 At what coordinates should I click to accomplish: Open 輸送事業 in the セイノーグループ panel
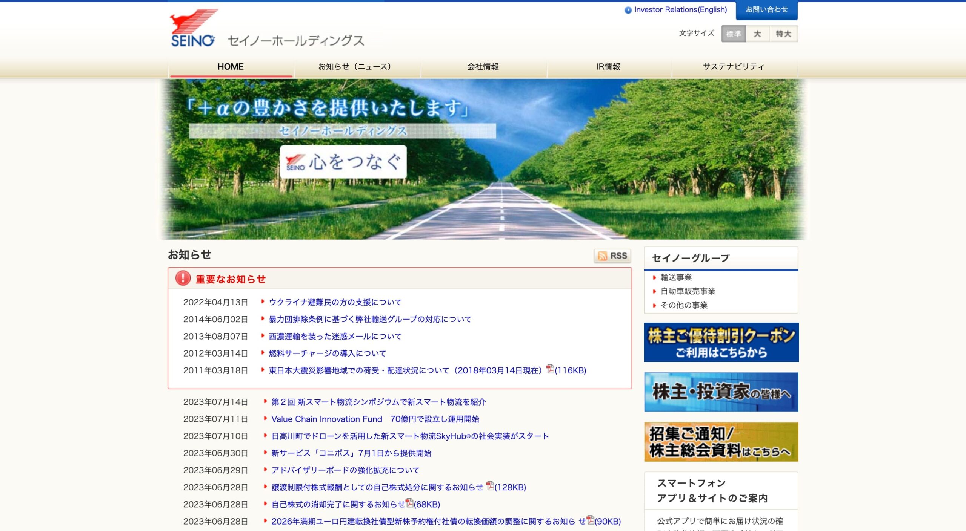[676, 277]
